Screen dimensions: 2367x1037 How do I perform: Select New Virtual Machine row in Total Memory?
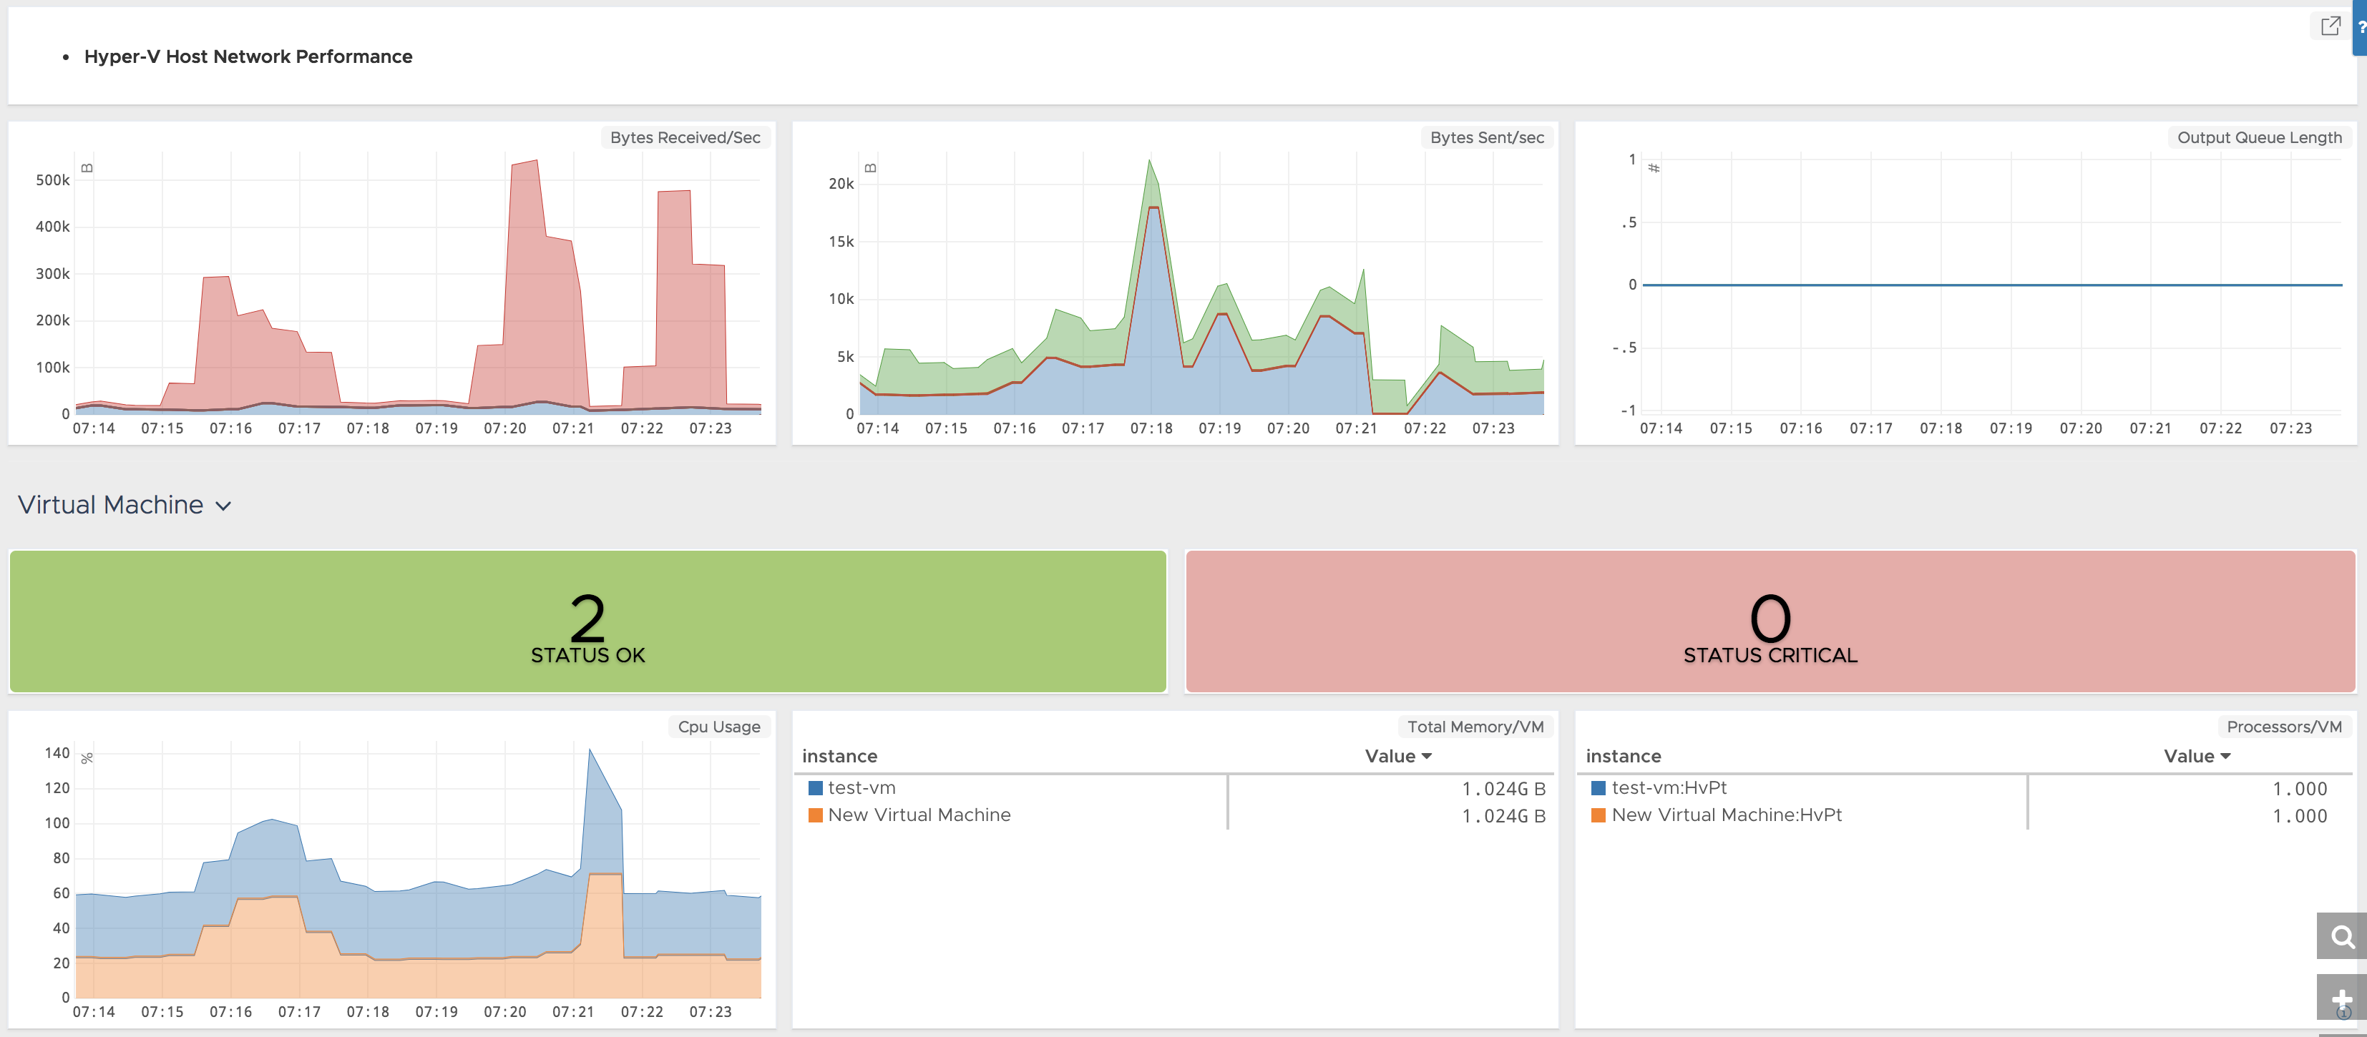coord(1174,815)
